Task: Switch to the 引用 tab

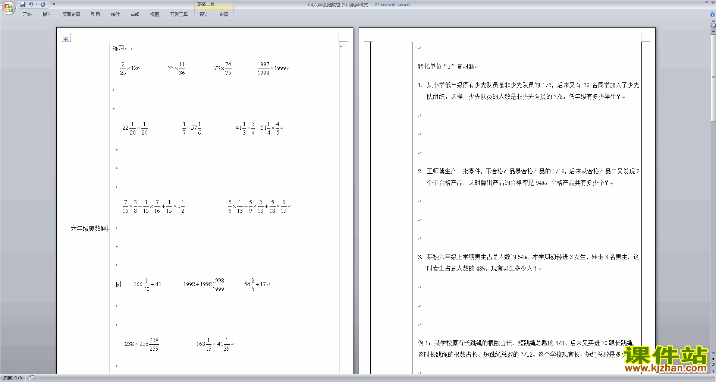Action: pyautogui.click(x=95, y=15)
